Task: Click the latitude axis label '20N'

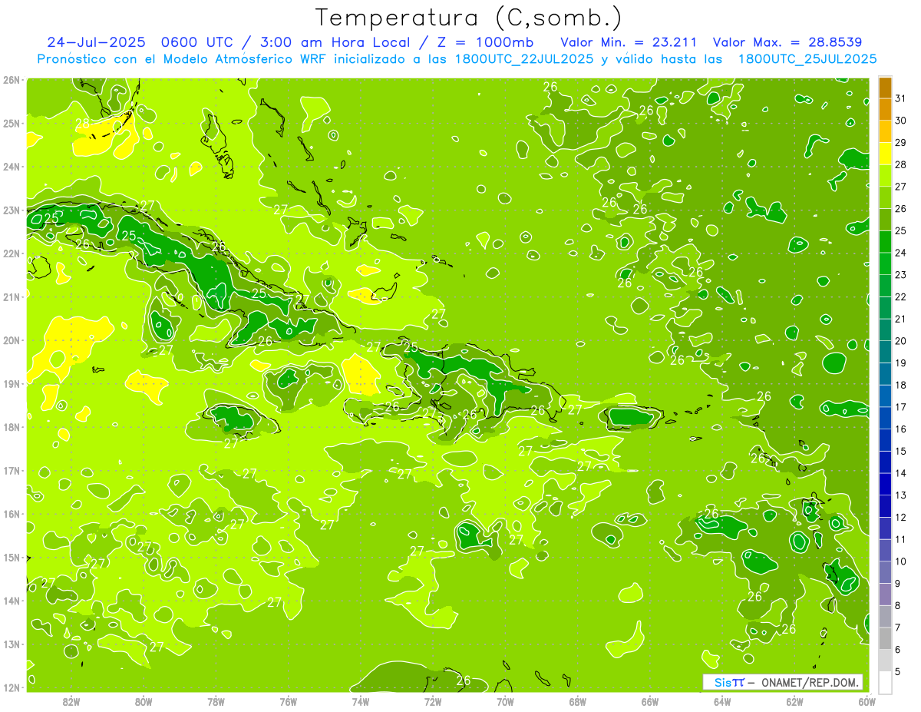Action: coord(12,340)
